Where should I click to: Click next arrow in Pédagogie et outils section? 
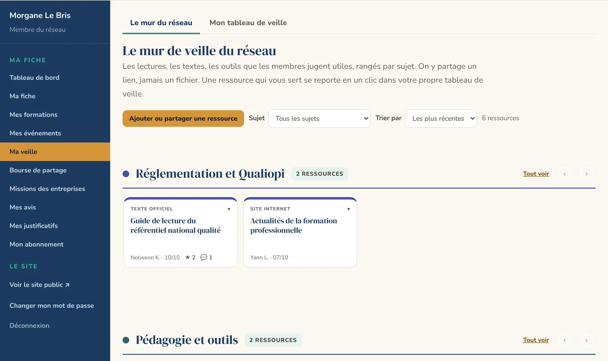click(586, 340)
